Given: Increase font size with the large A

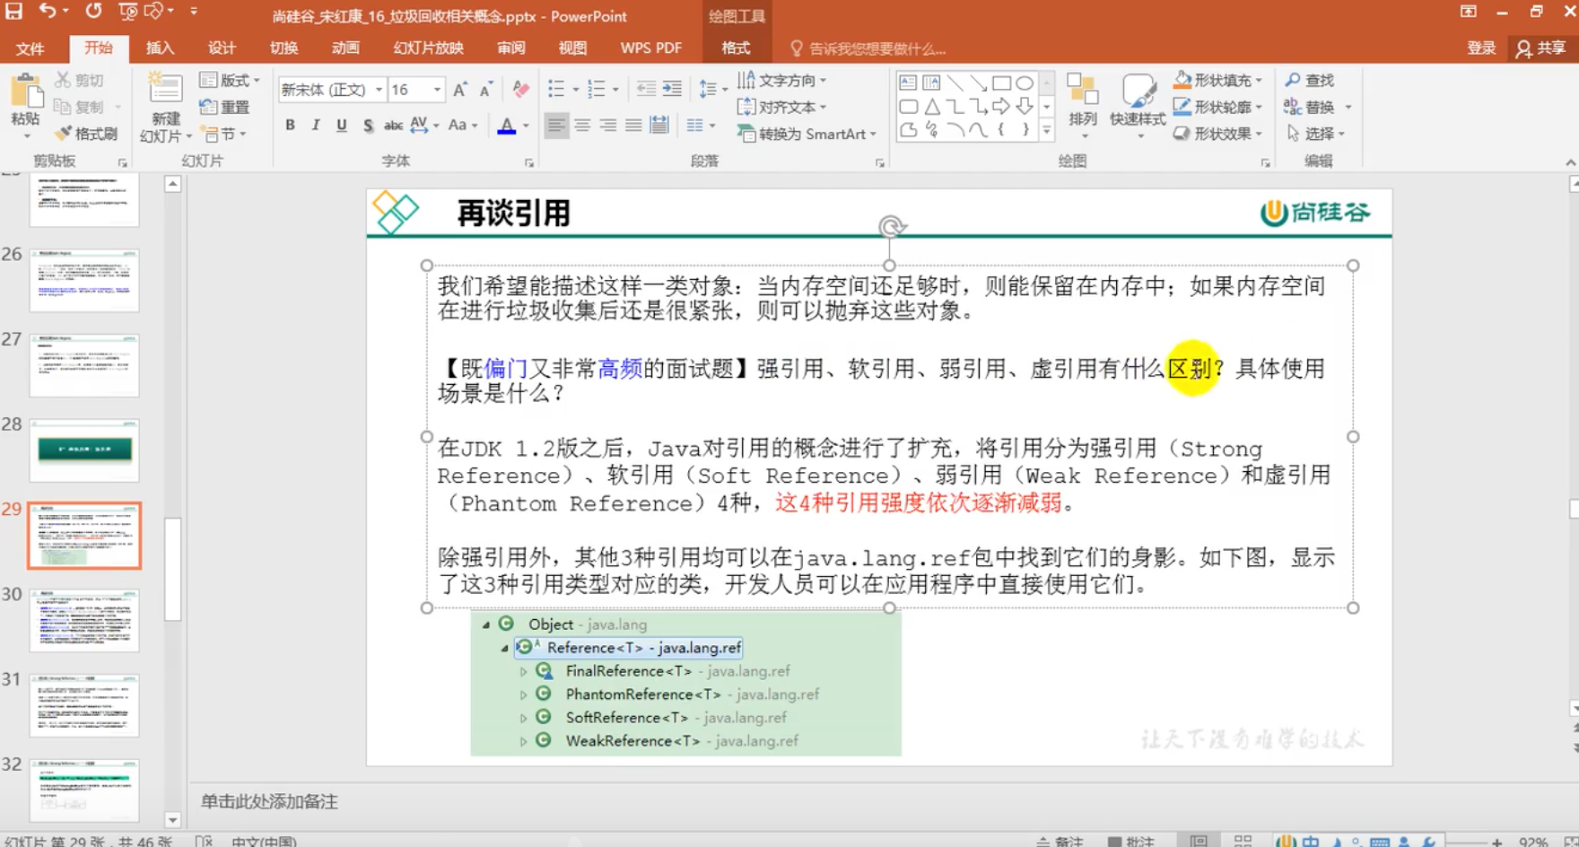Looking at the screenshot, I should (460, 89).
